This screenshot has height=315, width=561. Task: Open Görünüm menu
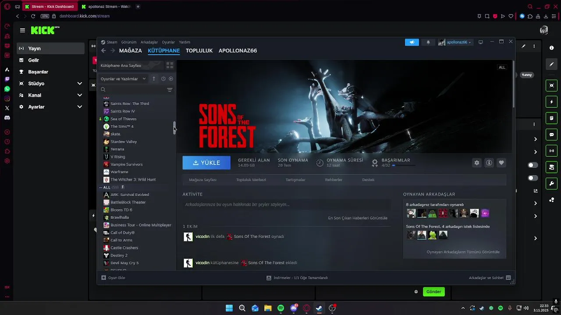[x=129, y=42]
